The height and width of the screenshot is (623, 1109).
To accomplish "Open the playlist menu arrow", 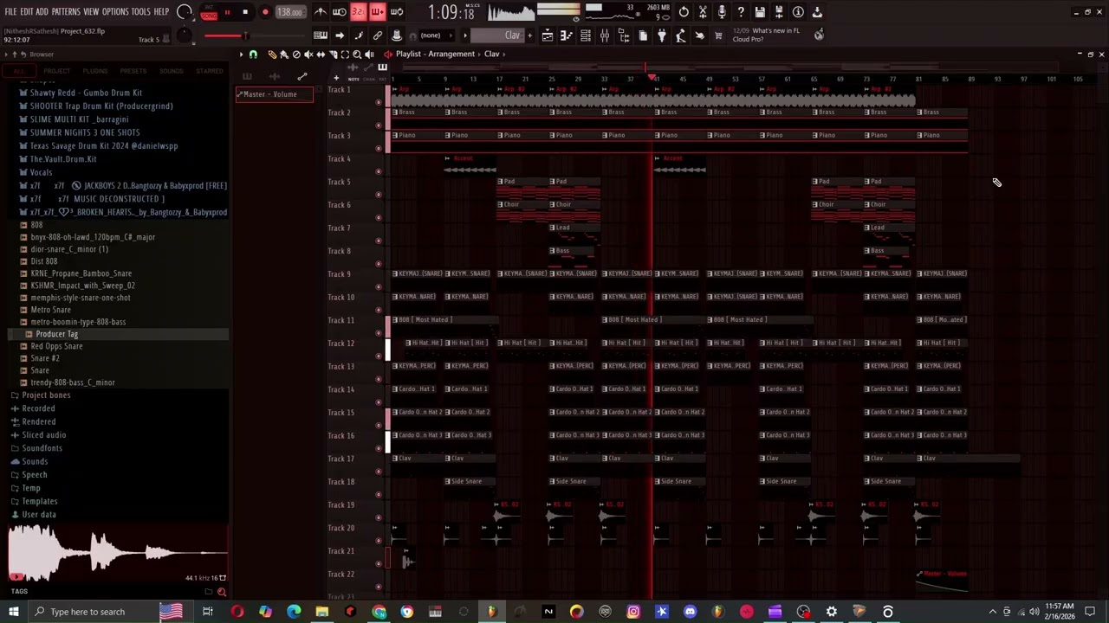I will (x=242, y=54).
